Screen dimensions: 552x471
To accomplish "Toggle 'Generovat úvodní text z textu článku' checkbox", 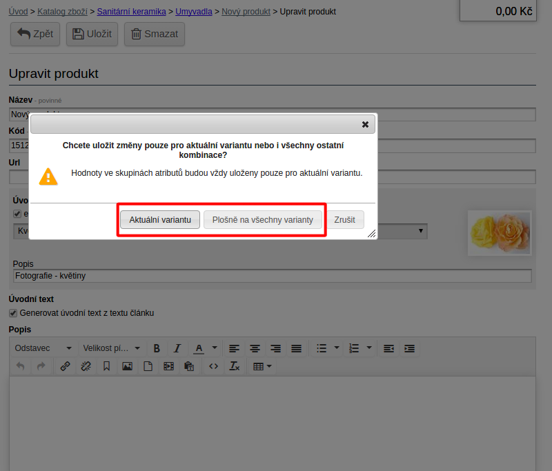I will 13,313.
